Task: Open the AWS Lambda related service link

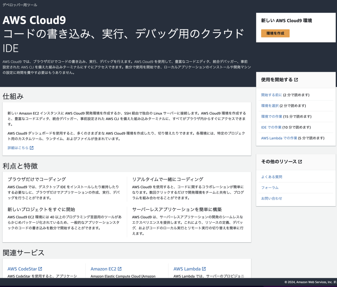Action: (x=187, y=269)
